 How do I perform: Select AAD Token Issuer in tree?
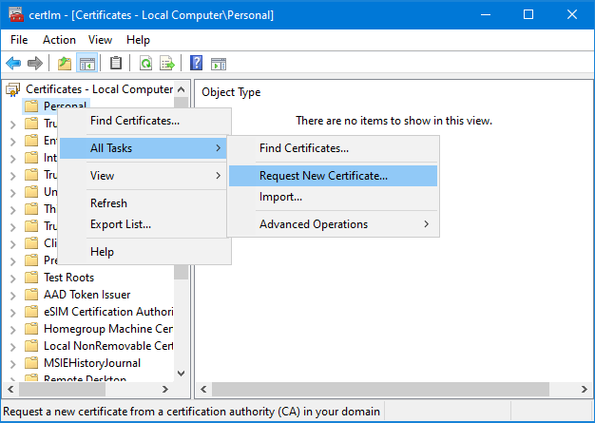(86, 295)
